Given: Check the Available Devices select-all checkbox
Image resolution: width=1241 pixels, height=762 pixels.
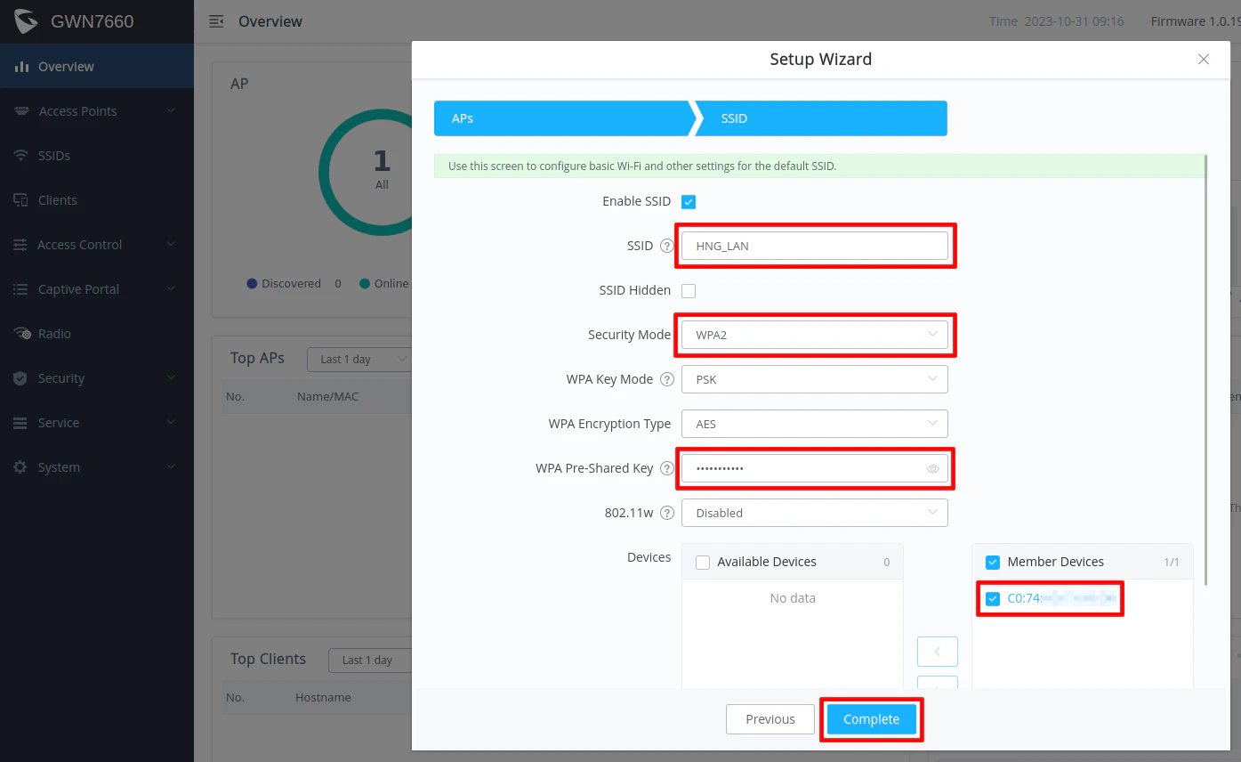Looking at the screenshot, I should [703, 563].
